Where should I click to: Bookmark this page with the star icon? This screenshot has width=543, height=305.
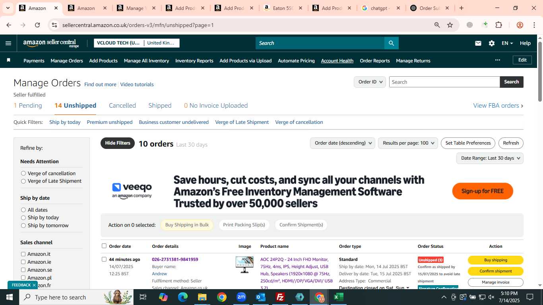pos(450,25)
